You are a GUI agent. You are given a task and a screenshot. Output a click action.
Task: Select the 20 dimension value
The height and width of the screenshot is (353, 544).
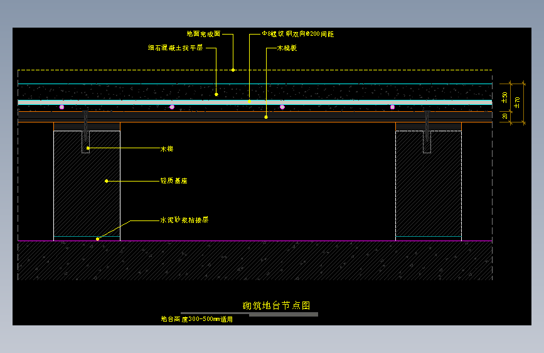point(505,116)
